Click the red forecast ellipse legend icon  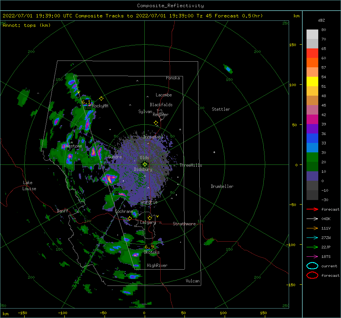click(x=312, y=275)
